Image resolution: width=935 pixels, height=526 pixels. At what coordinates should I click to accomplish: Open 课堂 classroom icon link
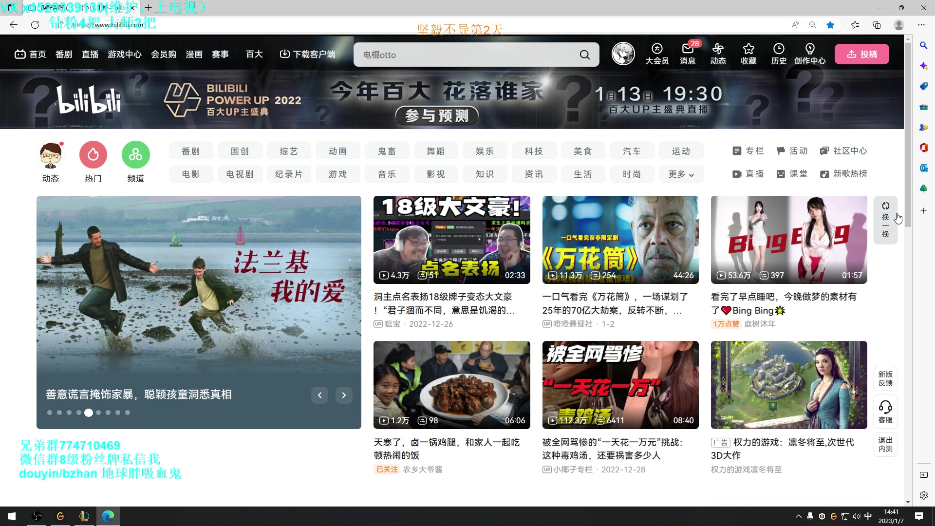coord(792,174)
